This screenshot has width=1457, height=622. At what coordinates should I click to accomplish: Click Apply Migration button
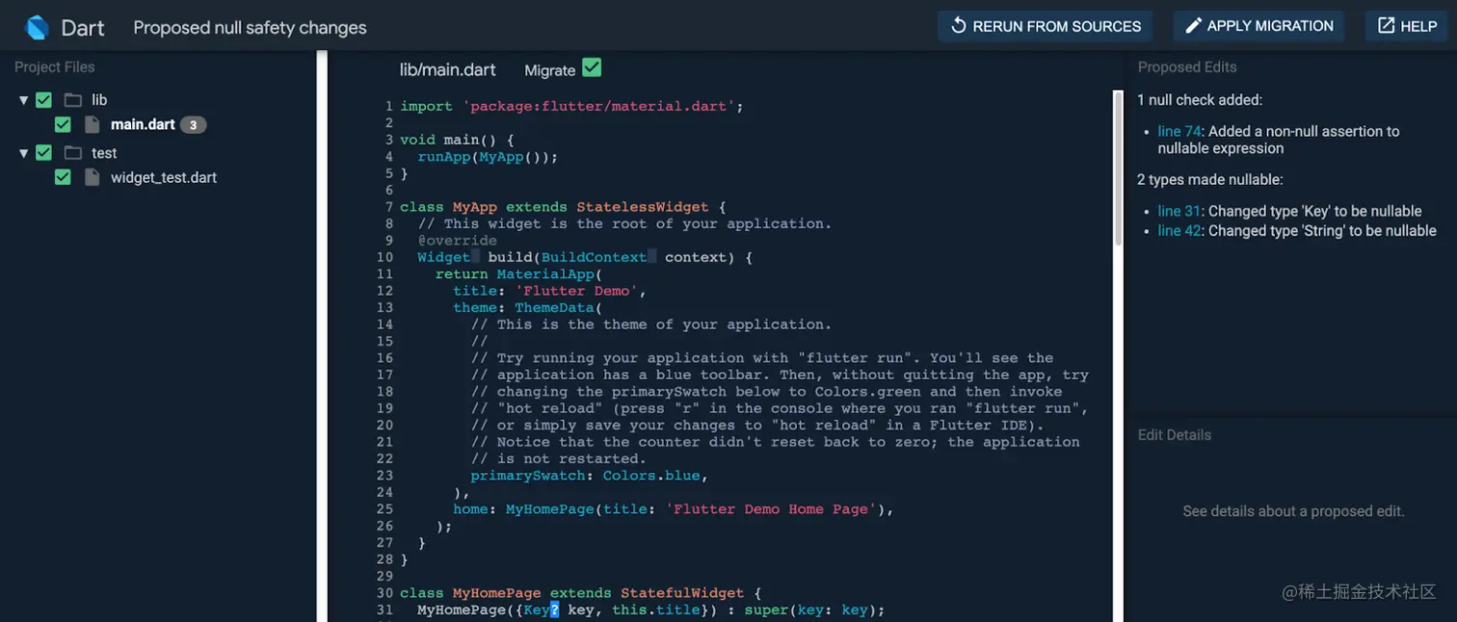point(1259,26)
